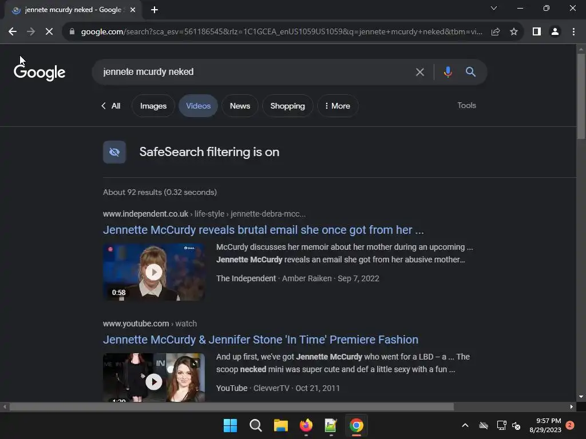This screenshot has width=586, height=439.
Task: Click the scroll right arrow
Action: (572, 407)
